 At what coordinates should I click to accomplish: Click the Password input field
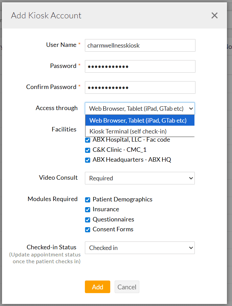pyautogui.click(x=140, y=66)
